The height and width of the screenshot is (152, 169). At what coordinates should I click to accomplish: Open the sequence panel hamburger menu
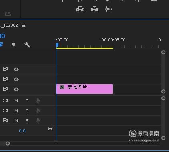[24, 25]
